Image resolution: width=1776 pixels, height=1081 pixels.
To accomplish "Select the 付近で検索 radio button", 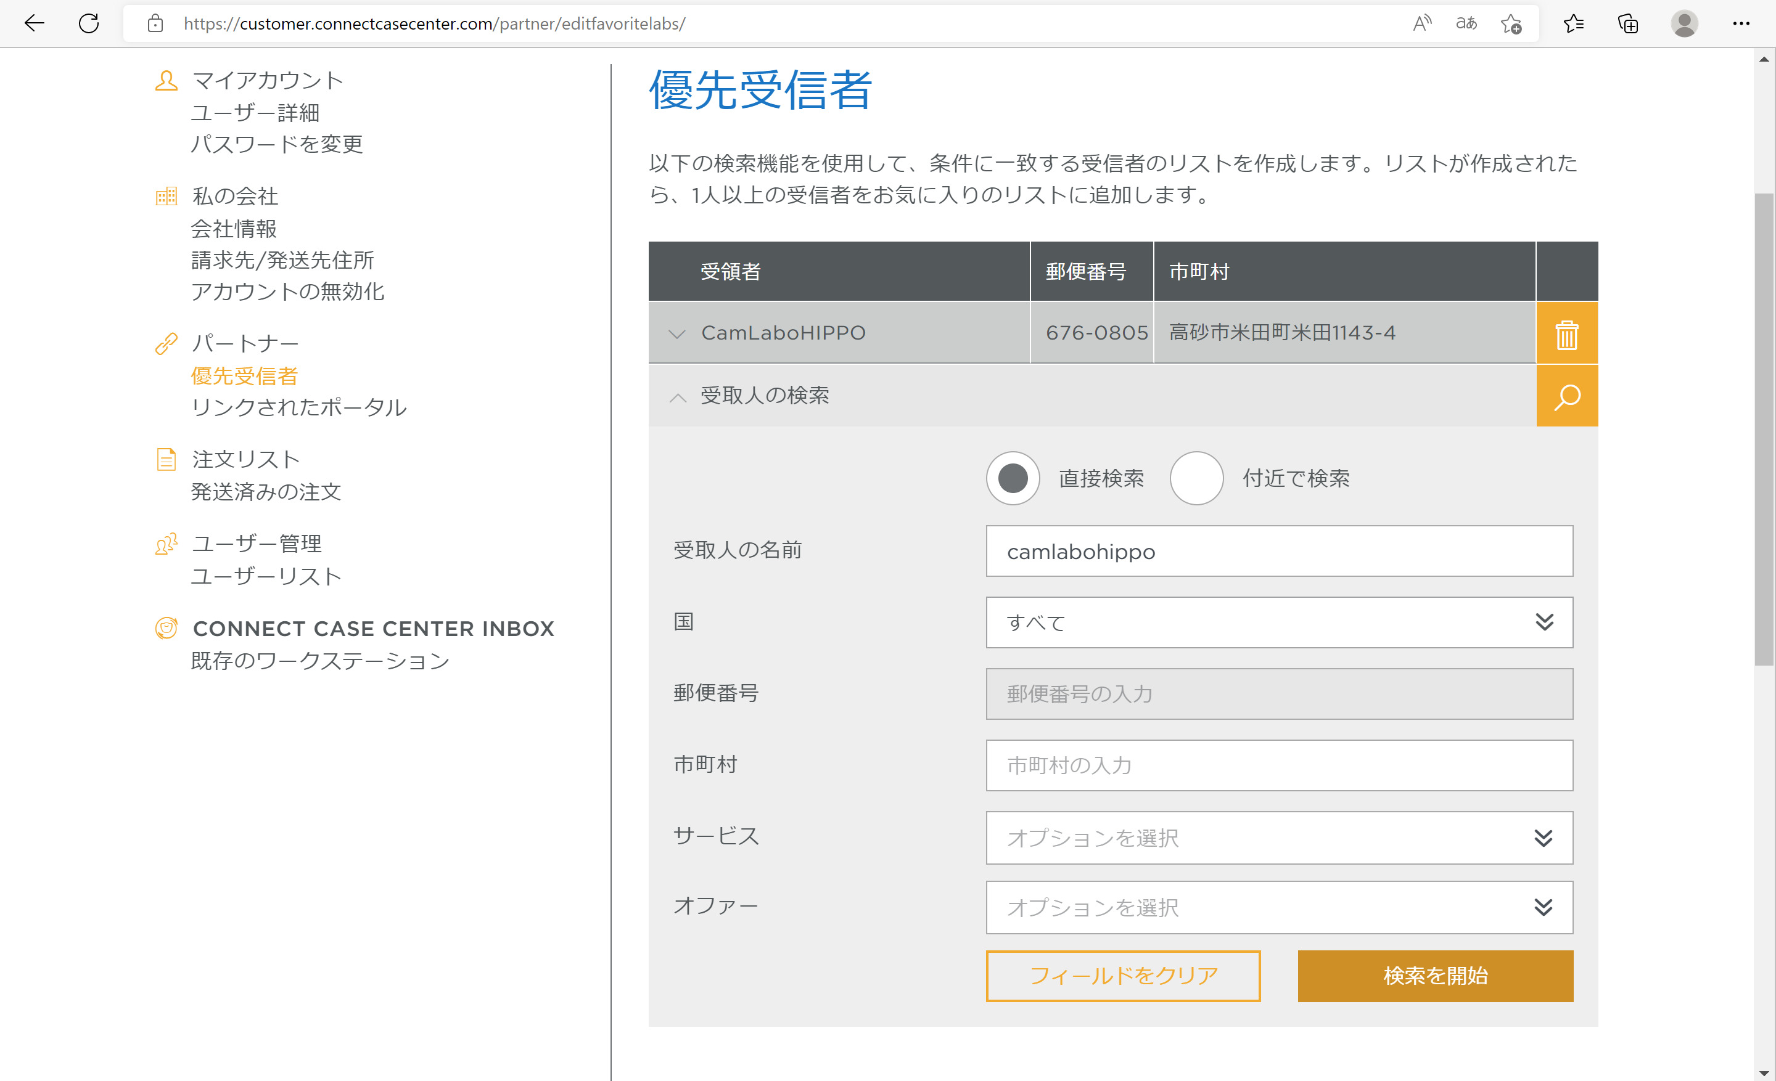I will click(1196, 478).
